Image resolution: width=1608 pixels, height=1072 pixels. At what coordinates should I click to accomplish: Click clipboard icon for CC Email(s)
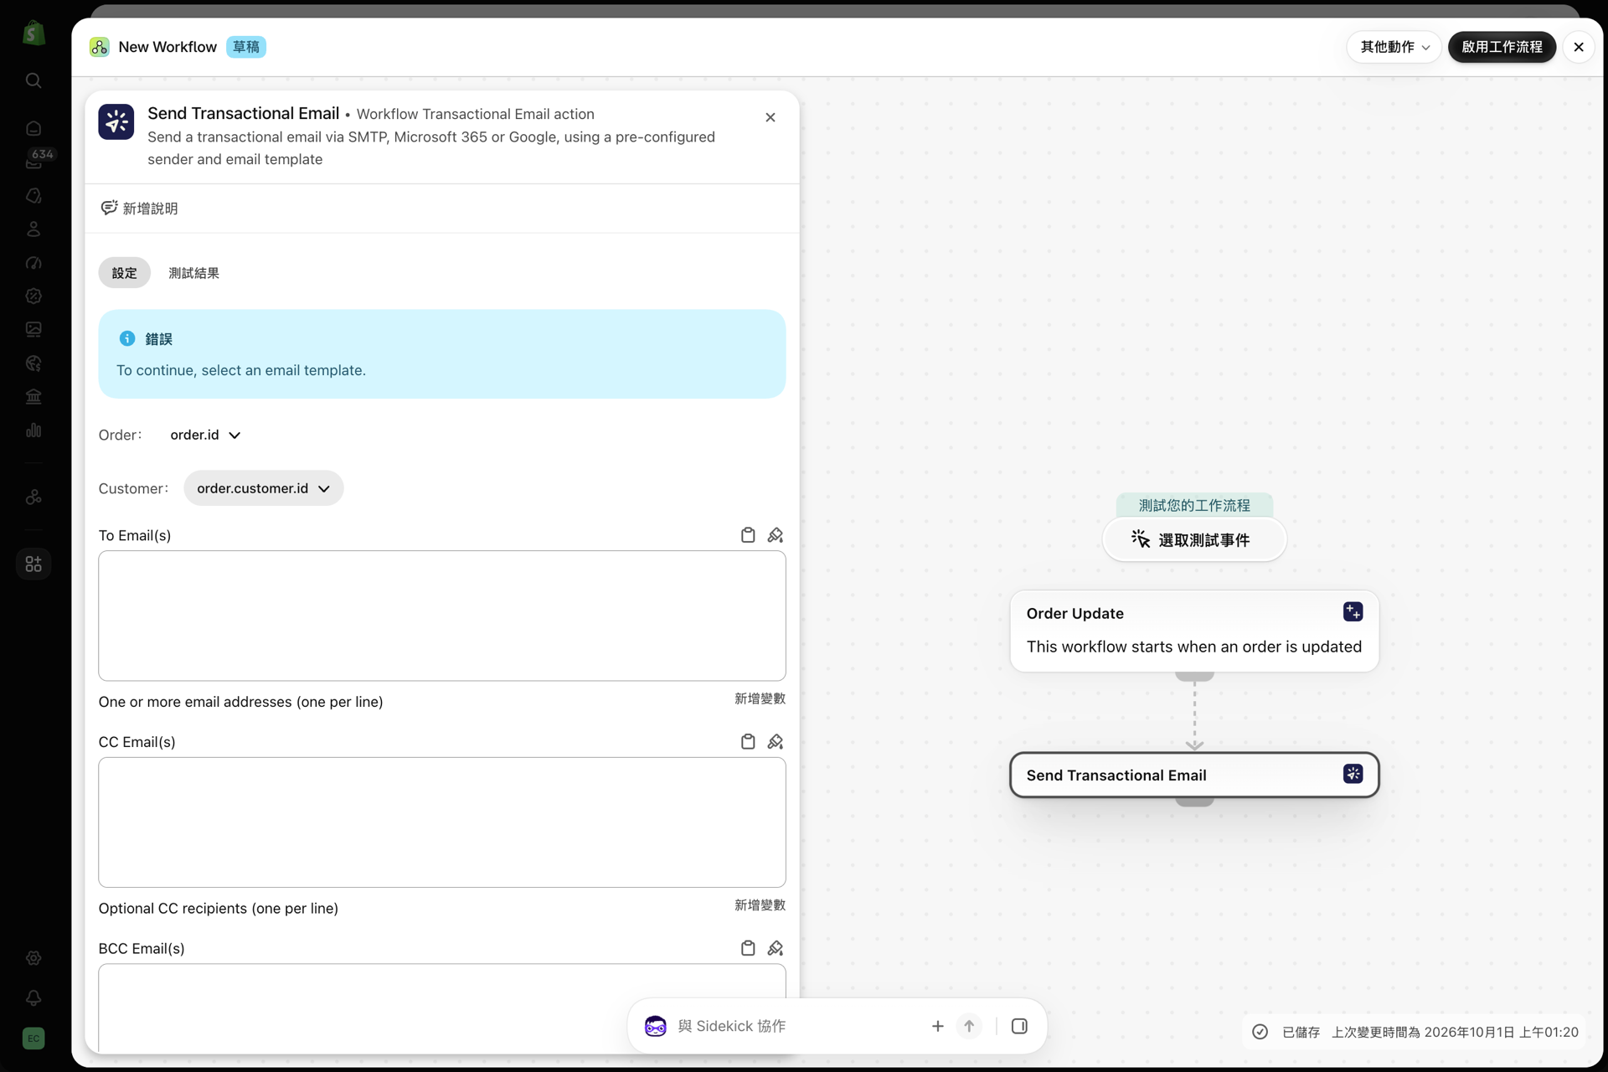[x=748, y=742]
